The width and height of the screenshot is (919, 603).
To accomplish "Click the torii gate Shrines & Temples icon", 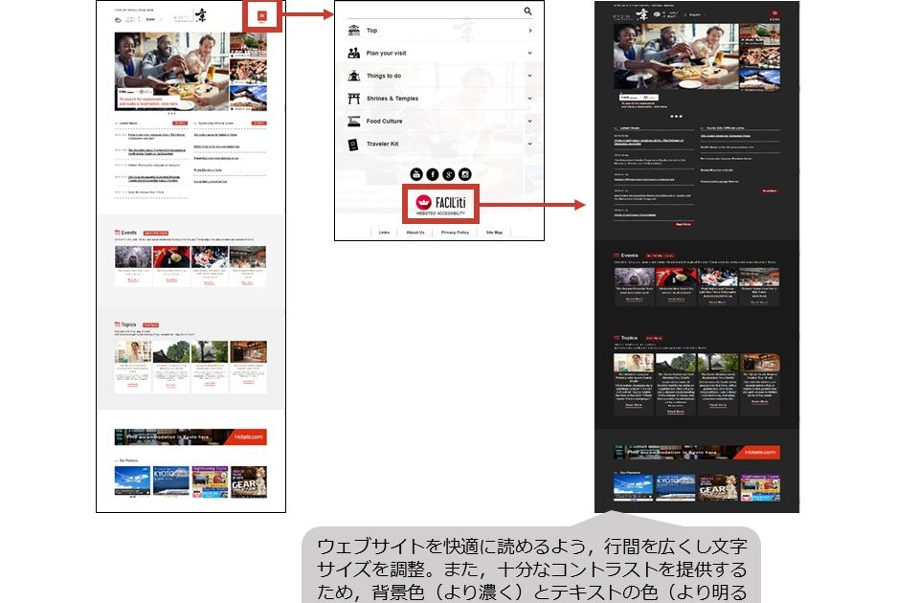I will click(x=354, y=99).
